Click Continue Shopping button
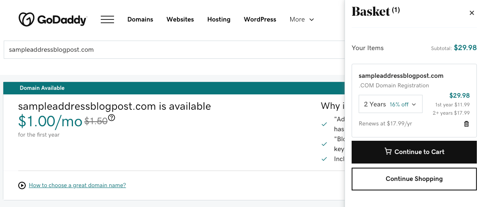This screenshot has width=481, height=207. (x=414, y=179)
